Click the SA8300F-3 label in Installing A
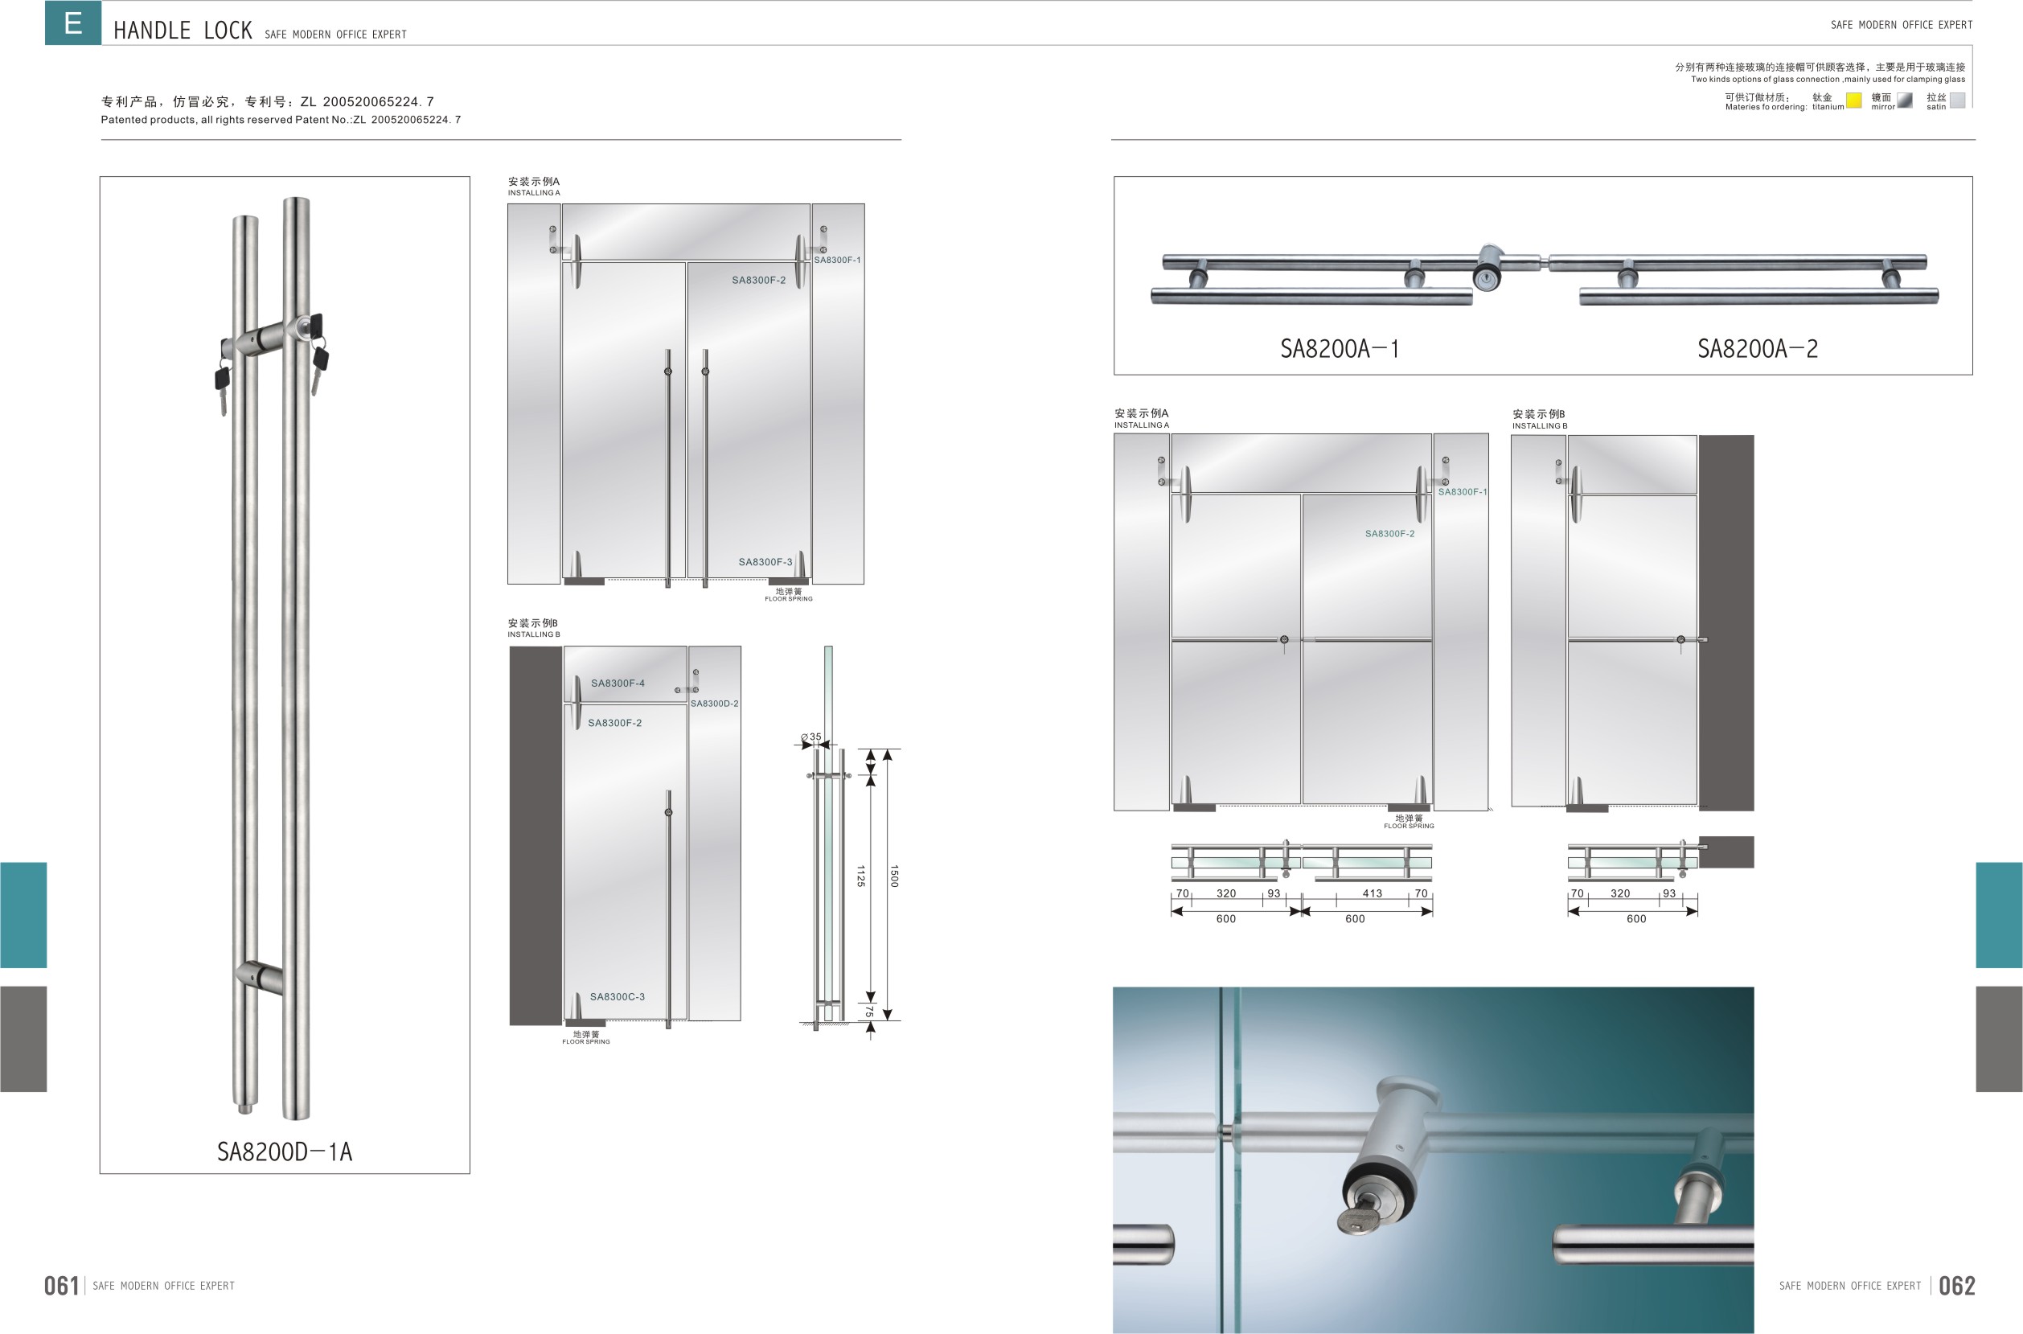2023x1334 pixels. point(765,562)
